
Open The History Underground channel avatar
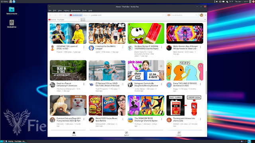52,85
